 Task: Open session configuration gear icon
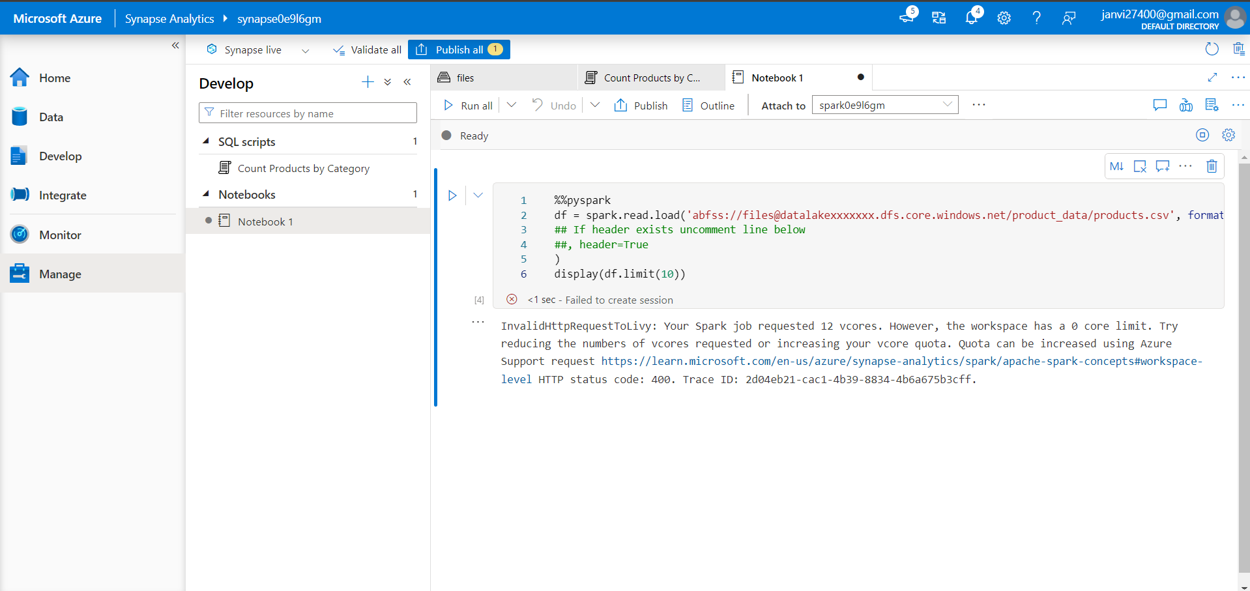(x=1228, y=135)
